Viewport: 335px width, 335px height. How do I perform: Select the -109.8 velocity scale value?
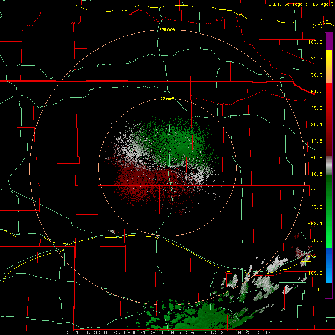[x=314, y=273]
